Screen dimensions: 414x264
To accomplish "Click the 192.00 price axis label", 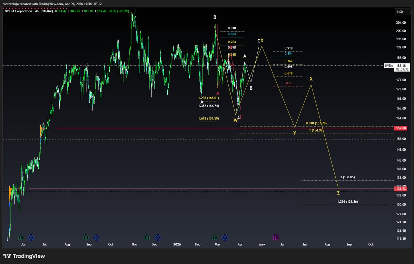I will (x=401, y=47).
